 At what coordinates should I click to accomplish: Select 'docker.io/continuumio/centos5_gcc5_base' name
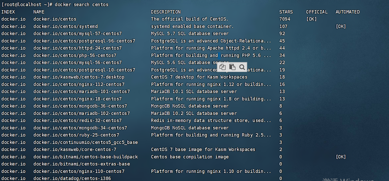[x=86, y=142]
